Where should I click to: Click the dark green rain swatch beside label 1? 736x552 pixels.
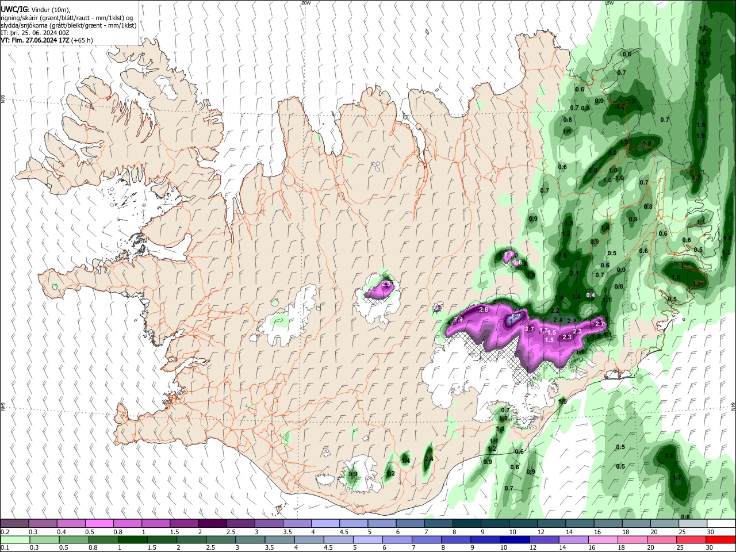[x=132, y=540]
